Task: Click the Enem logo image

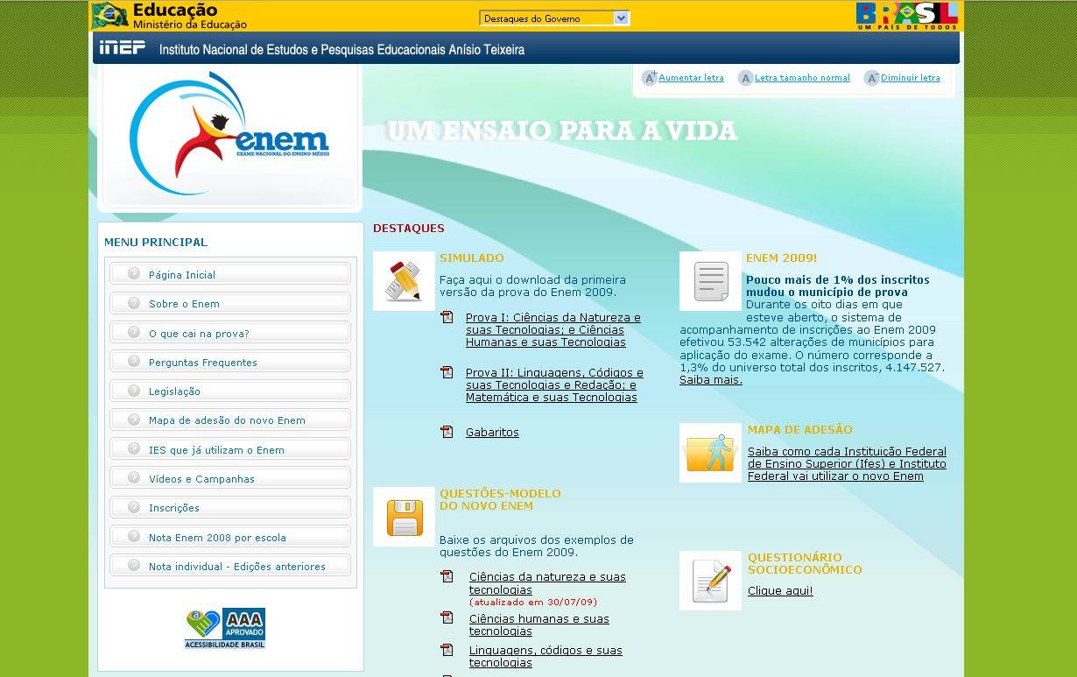Action: click(229, 136)
